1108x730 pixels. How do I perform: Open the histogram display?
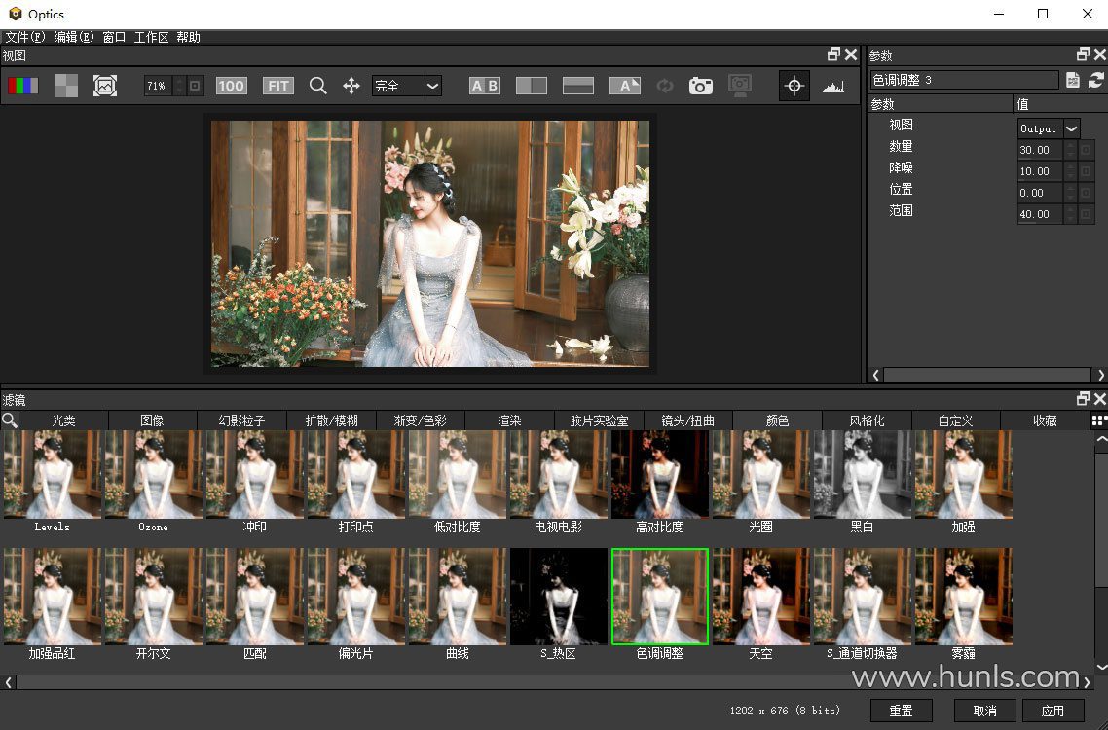tap(833, 86)
